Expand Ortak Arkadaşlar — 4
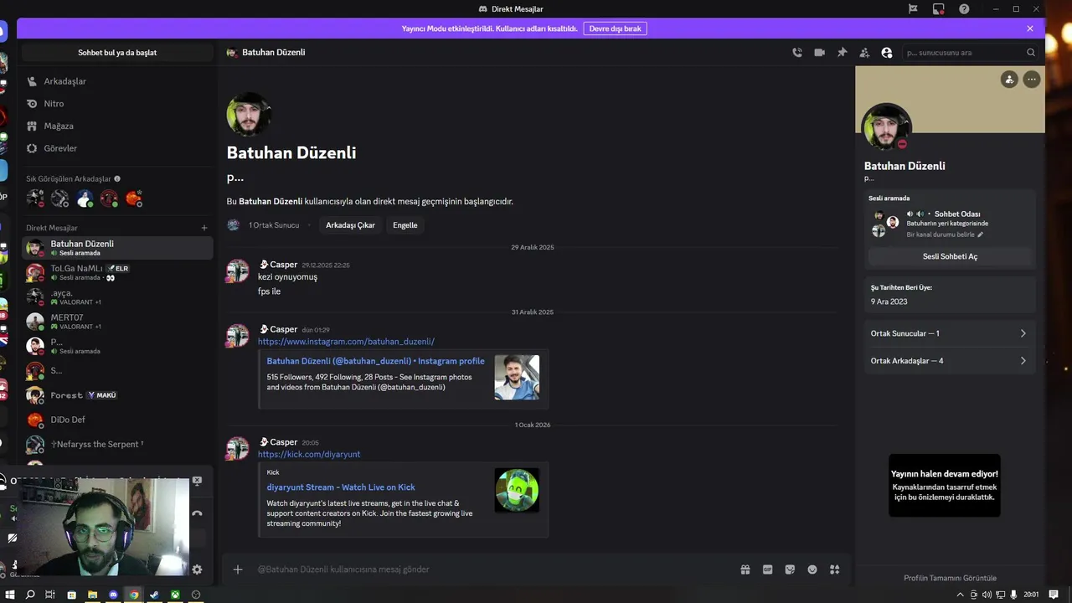Screen dimensions: 1072x603 coord(950,361)
